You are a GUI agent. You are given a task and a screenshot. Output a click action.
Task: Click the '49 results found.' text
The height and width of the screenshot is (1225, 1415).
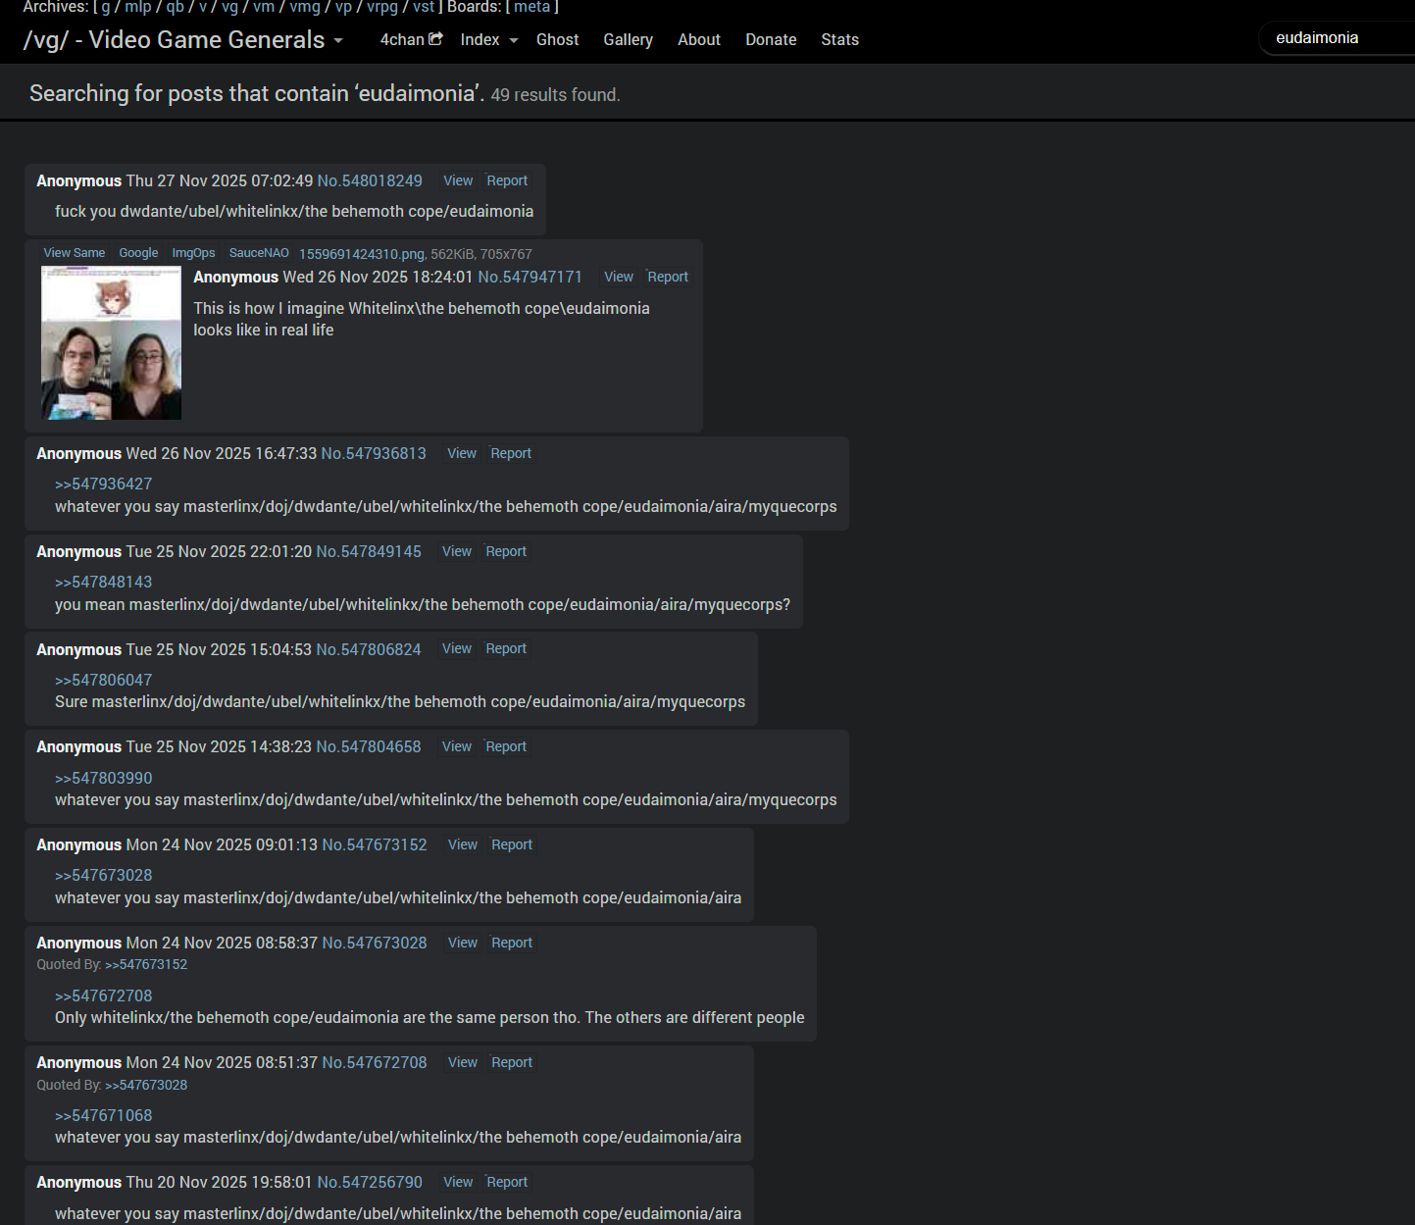click(x=555, y=95)
